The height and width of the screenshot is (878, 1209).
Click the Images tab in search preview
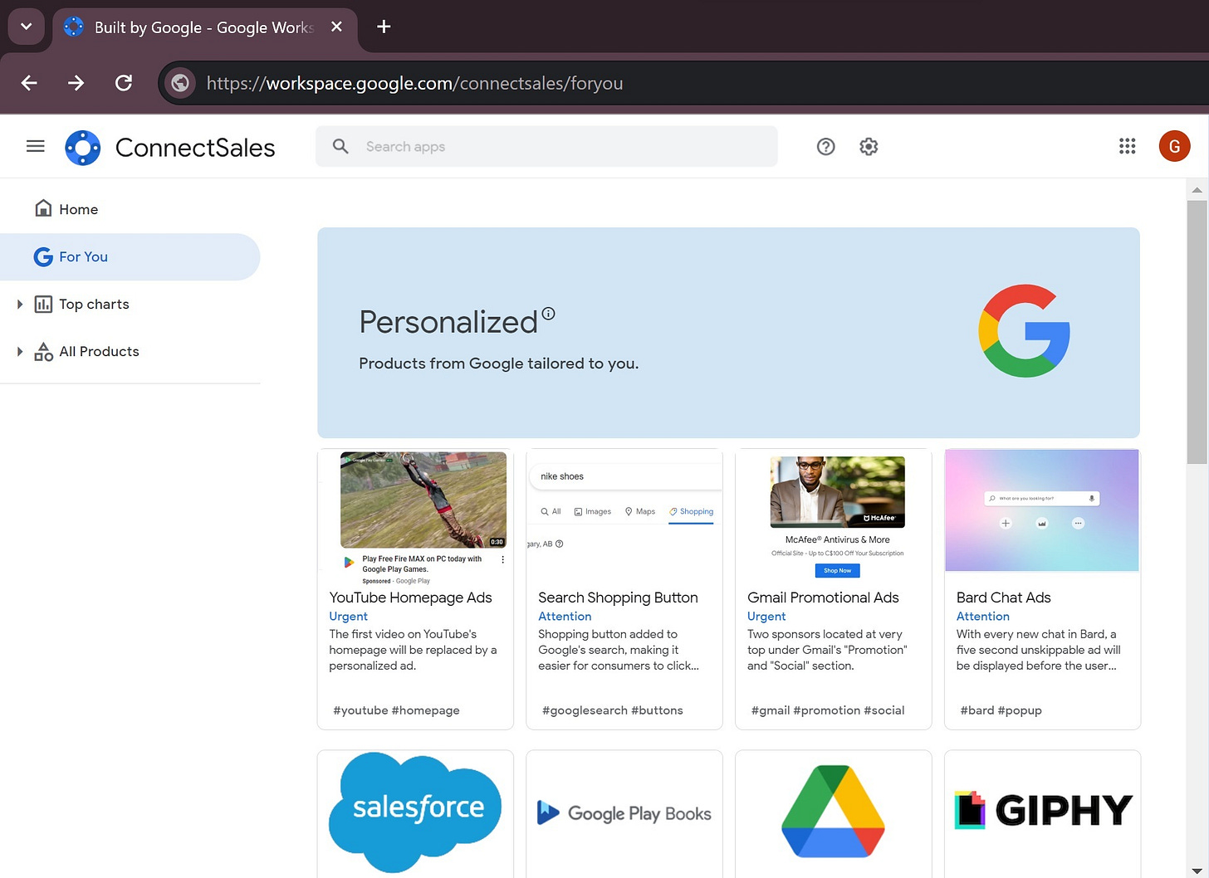pos(593,512)
